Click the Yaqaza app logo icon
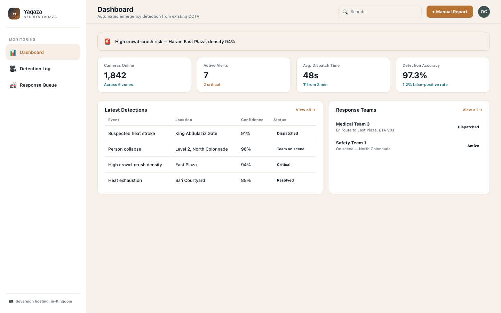 (x=14, y=14)
